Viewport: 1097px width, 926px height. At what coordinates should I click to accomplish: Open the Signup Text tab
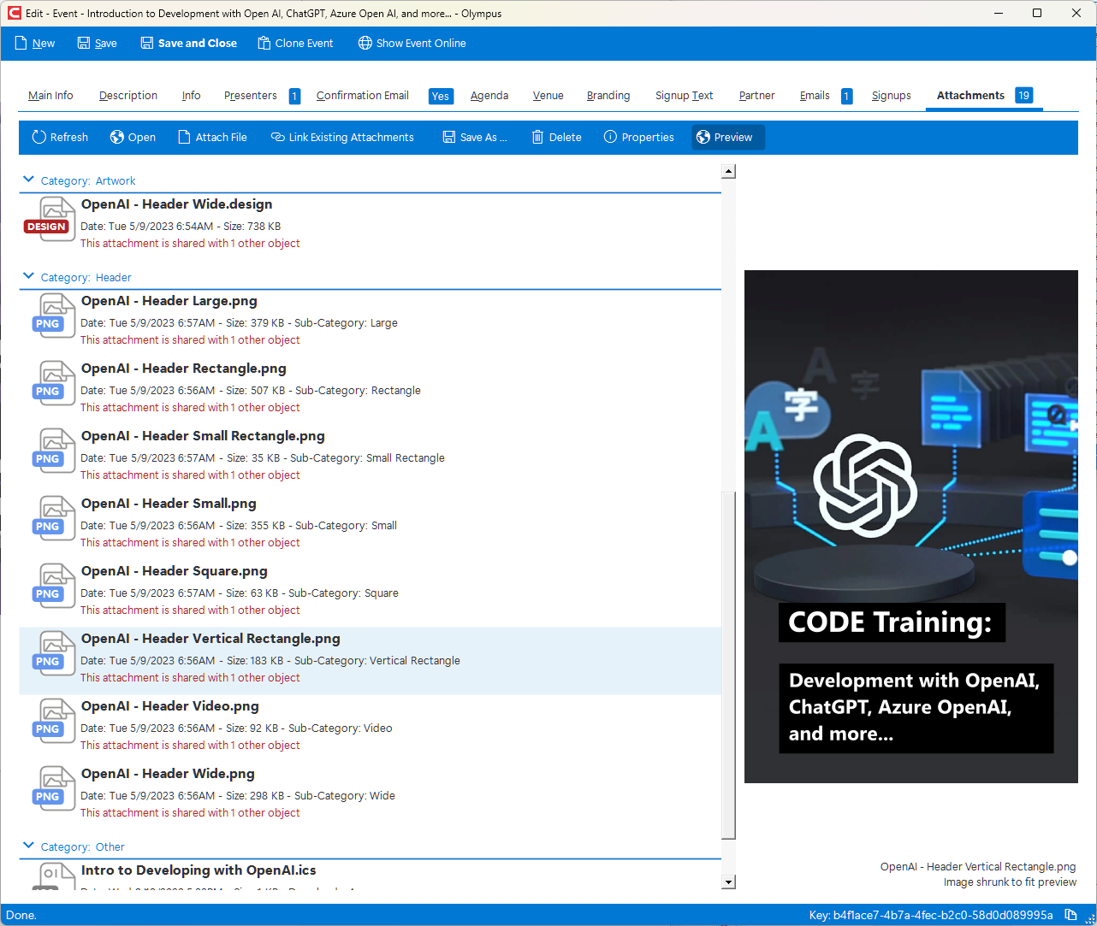point(685,96)
